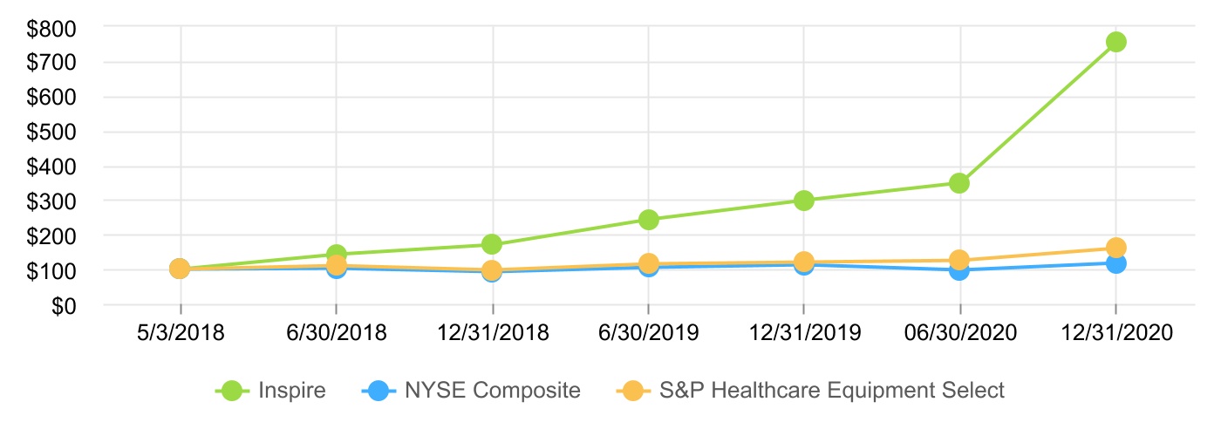1221x436 pixels.
Task: Select Inspire's green point at 6/30/2018
Action: (x=337, y=255)
